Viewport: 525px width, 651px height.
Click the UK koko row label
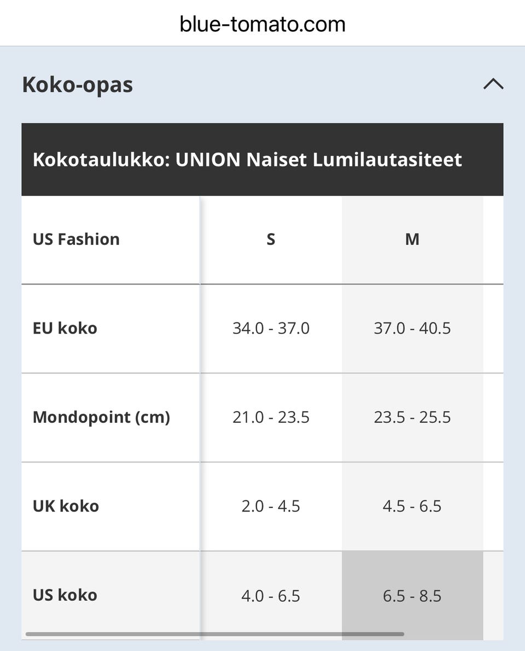pos(66,506)
